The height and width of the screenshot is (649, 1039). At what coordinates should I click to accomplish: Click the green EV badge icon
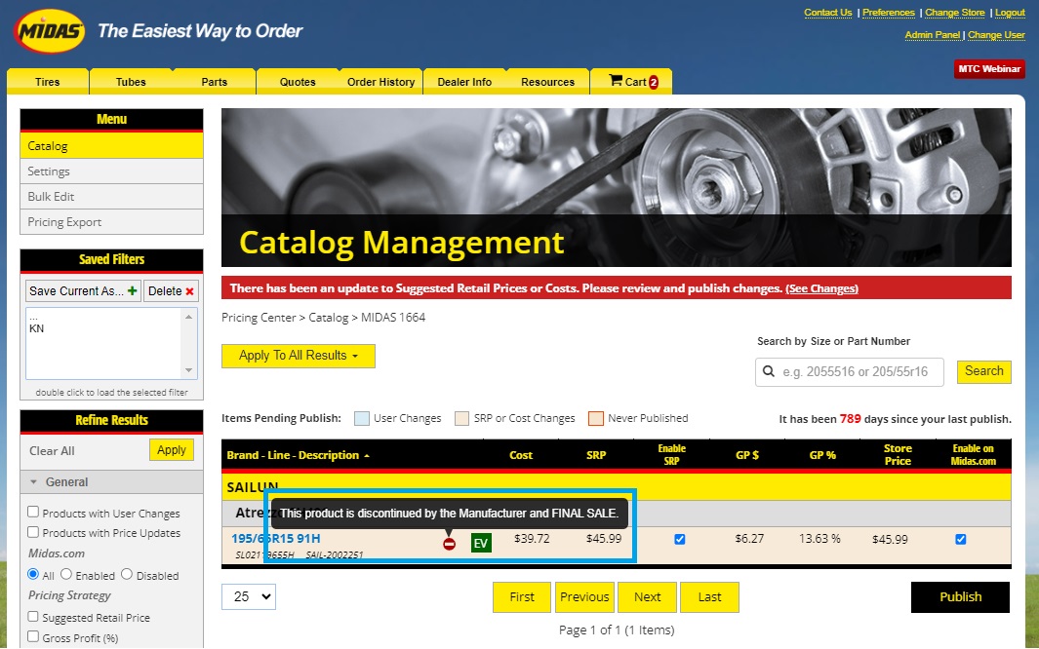pos(481,543)
